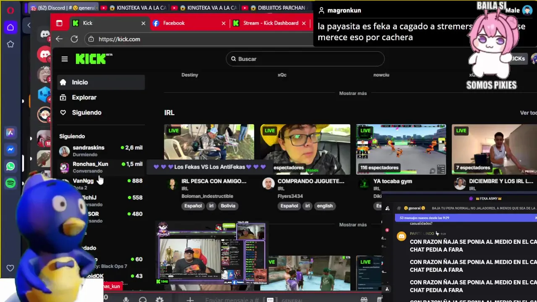537x302 pixels.
Task: Open the nowciu channel label
Action: point(381,75)
